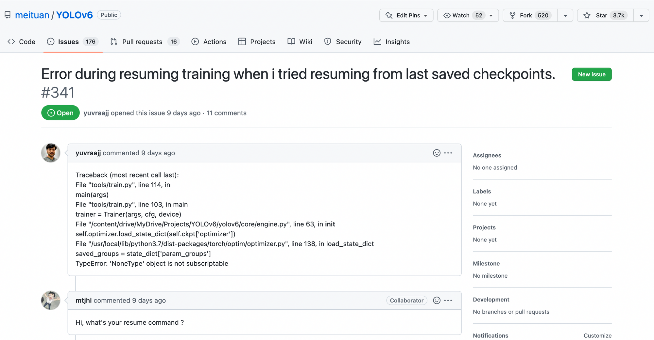
Task: Open mtjhl's profile link
Action: 84,301
